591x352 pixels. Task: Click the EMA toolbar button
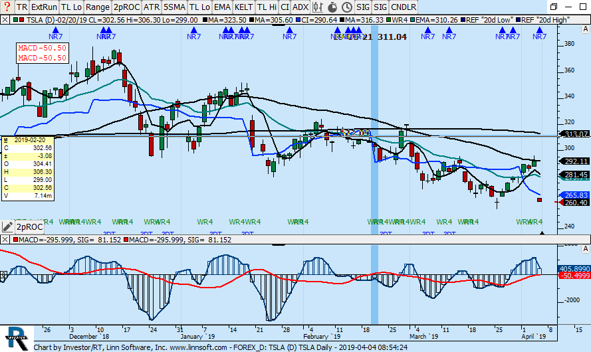tap(222, 7)
